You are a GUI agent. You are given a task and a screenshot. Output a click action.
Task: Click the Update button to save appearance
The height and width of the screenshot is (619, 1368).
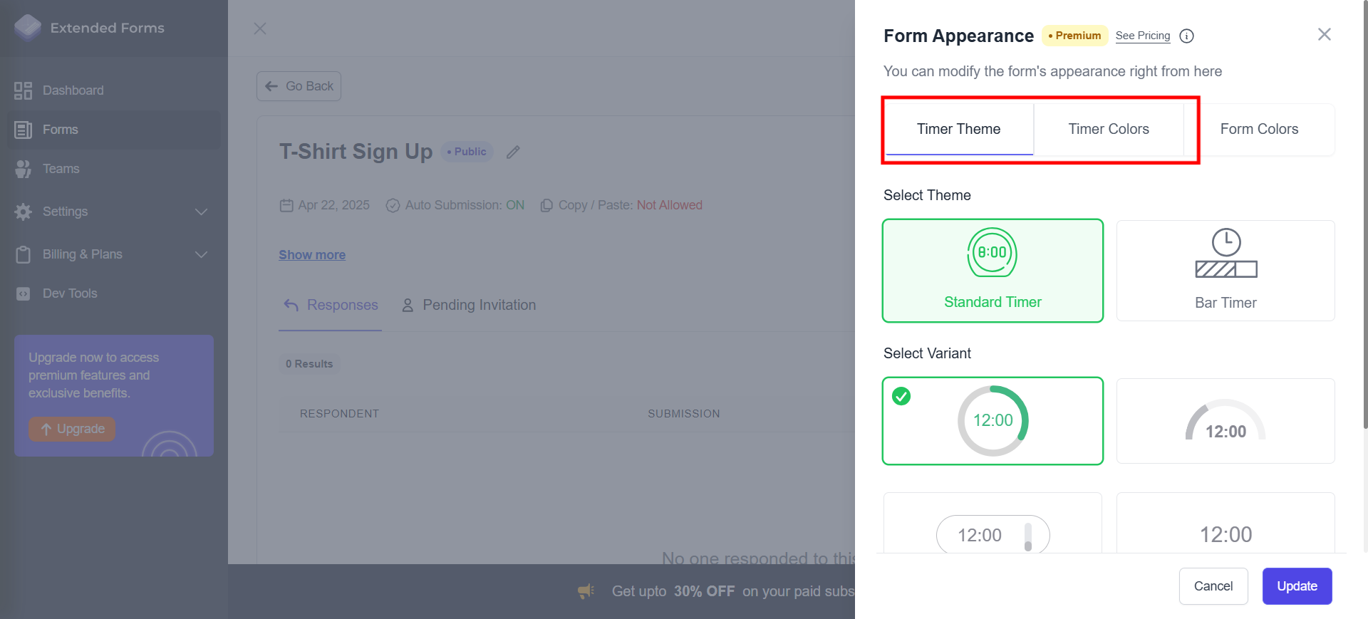1296,586
